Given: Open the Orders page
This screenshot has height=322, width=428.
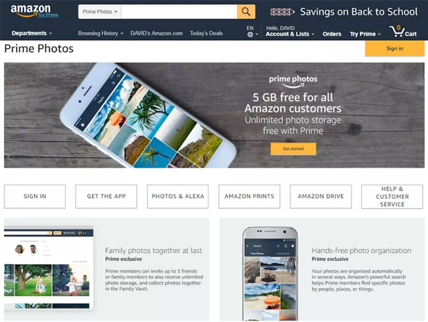Looking at the screenshot, I should point(332,34).
